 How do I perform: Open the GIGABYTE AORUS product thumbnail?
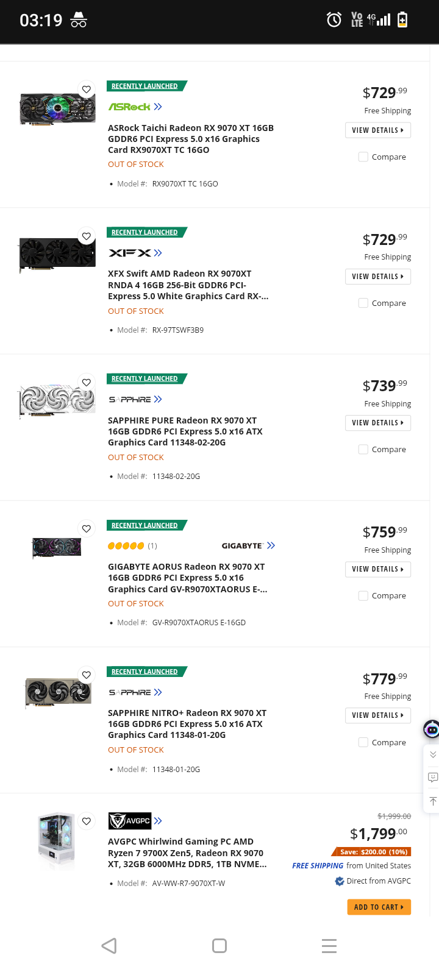pos(57,547)
